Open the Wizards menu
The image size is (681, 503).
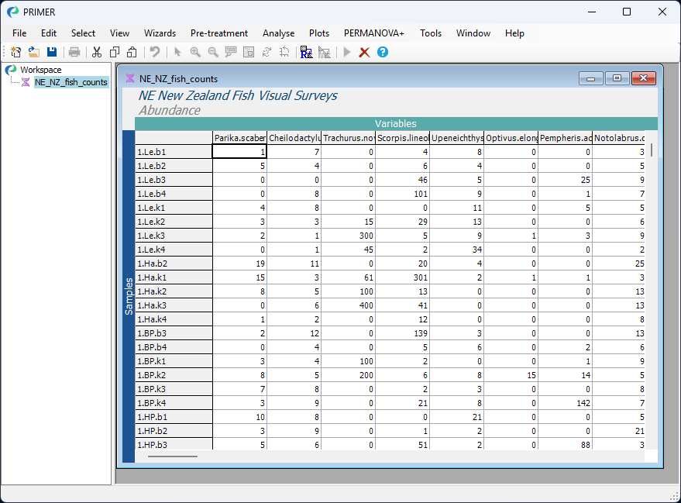160,33
